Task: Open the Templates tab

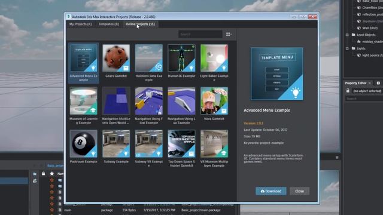Action: (x=109, y=24)
